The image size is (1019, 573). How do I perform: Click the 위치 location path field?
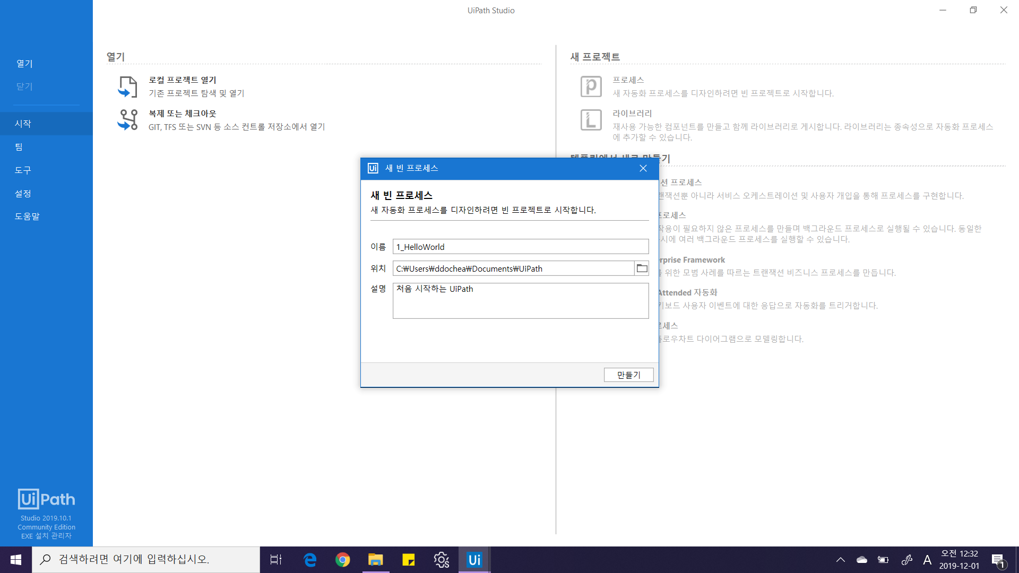pos(513,268)
